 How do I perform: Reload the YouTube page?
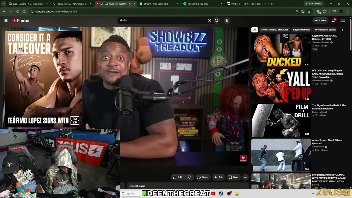tap(17, 12)
